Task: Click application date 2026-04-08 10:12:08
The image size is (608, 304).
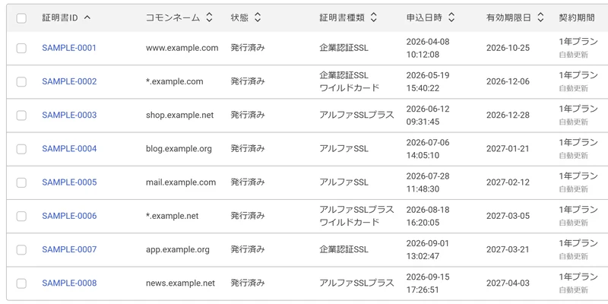Action: (428, 48)
